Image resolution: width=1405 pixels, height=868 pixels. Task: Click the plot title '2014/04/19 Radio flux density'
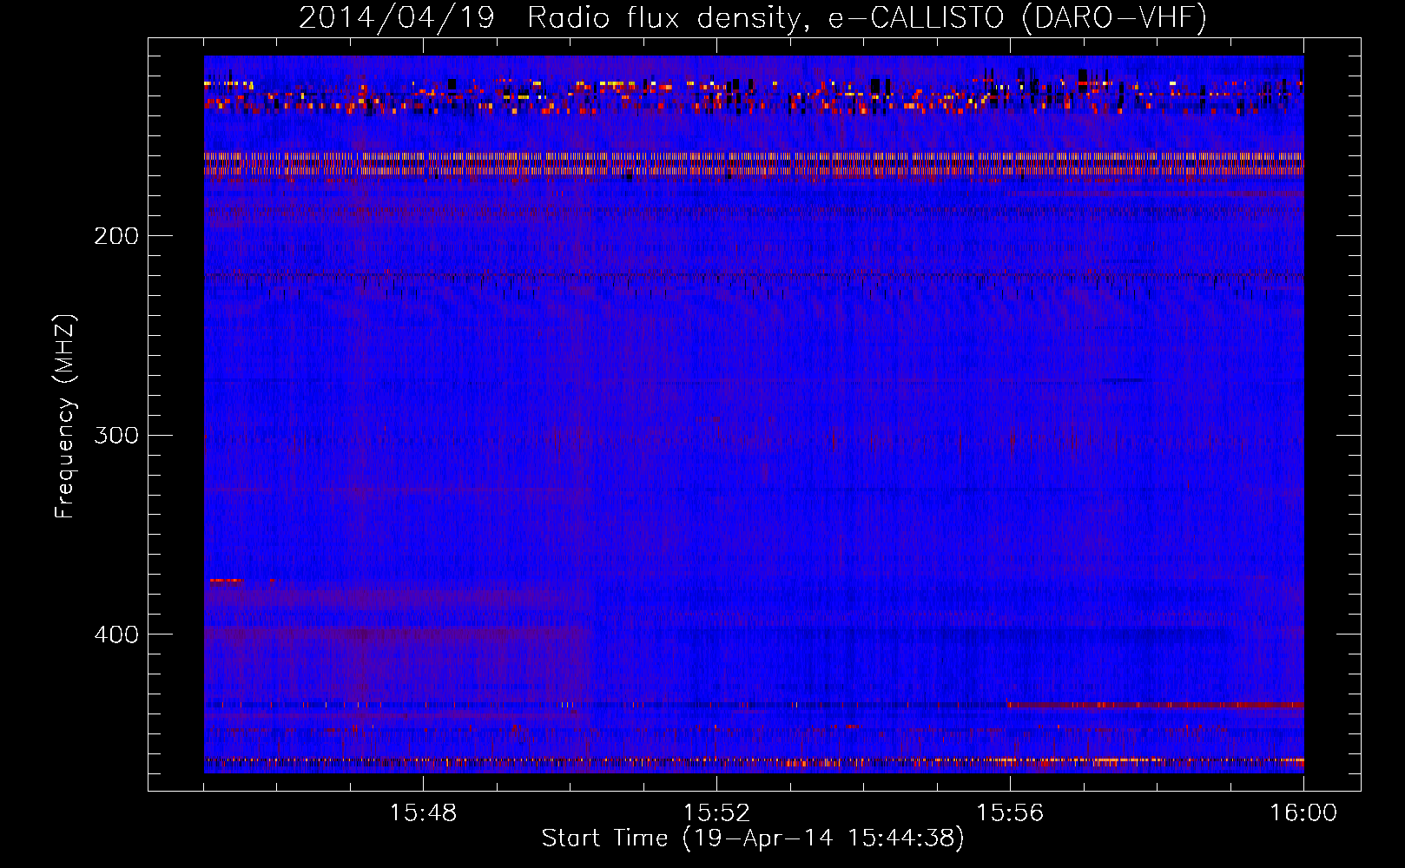(753, 17)
